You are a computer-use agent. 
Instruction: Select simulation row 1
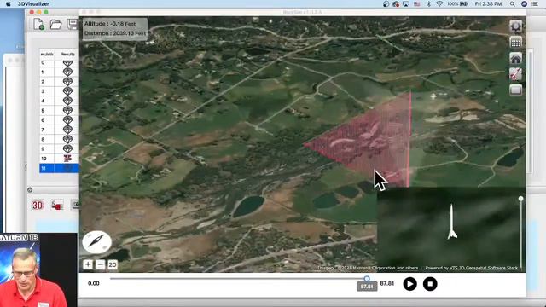pyautogui.click(x=59, y=72)
